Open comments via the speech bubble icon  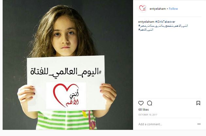(x=149, y=103)
